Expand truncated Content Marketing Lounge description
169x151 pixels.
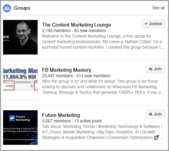(162, 47)
